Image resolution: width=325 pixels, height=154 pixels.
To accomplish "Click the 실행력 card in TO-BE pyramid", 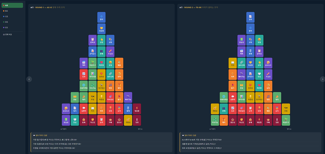I will point(233,97).
